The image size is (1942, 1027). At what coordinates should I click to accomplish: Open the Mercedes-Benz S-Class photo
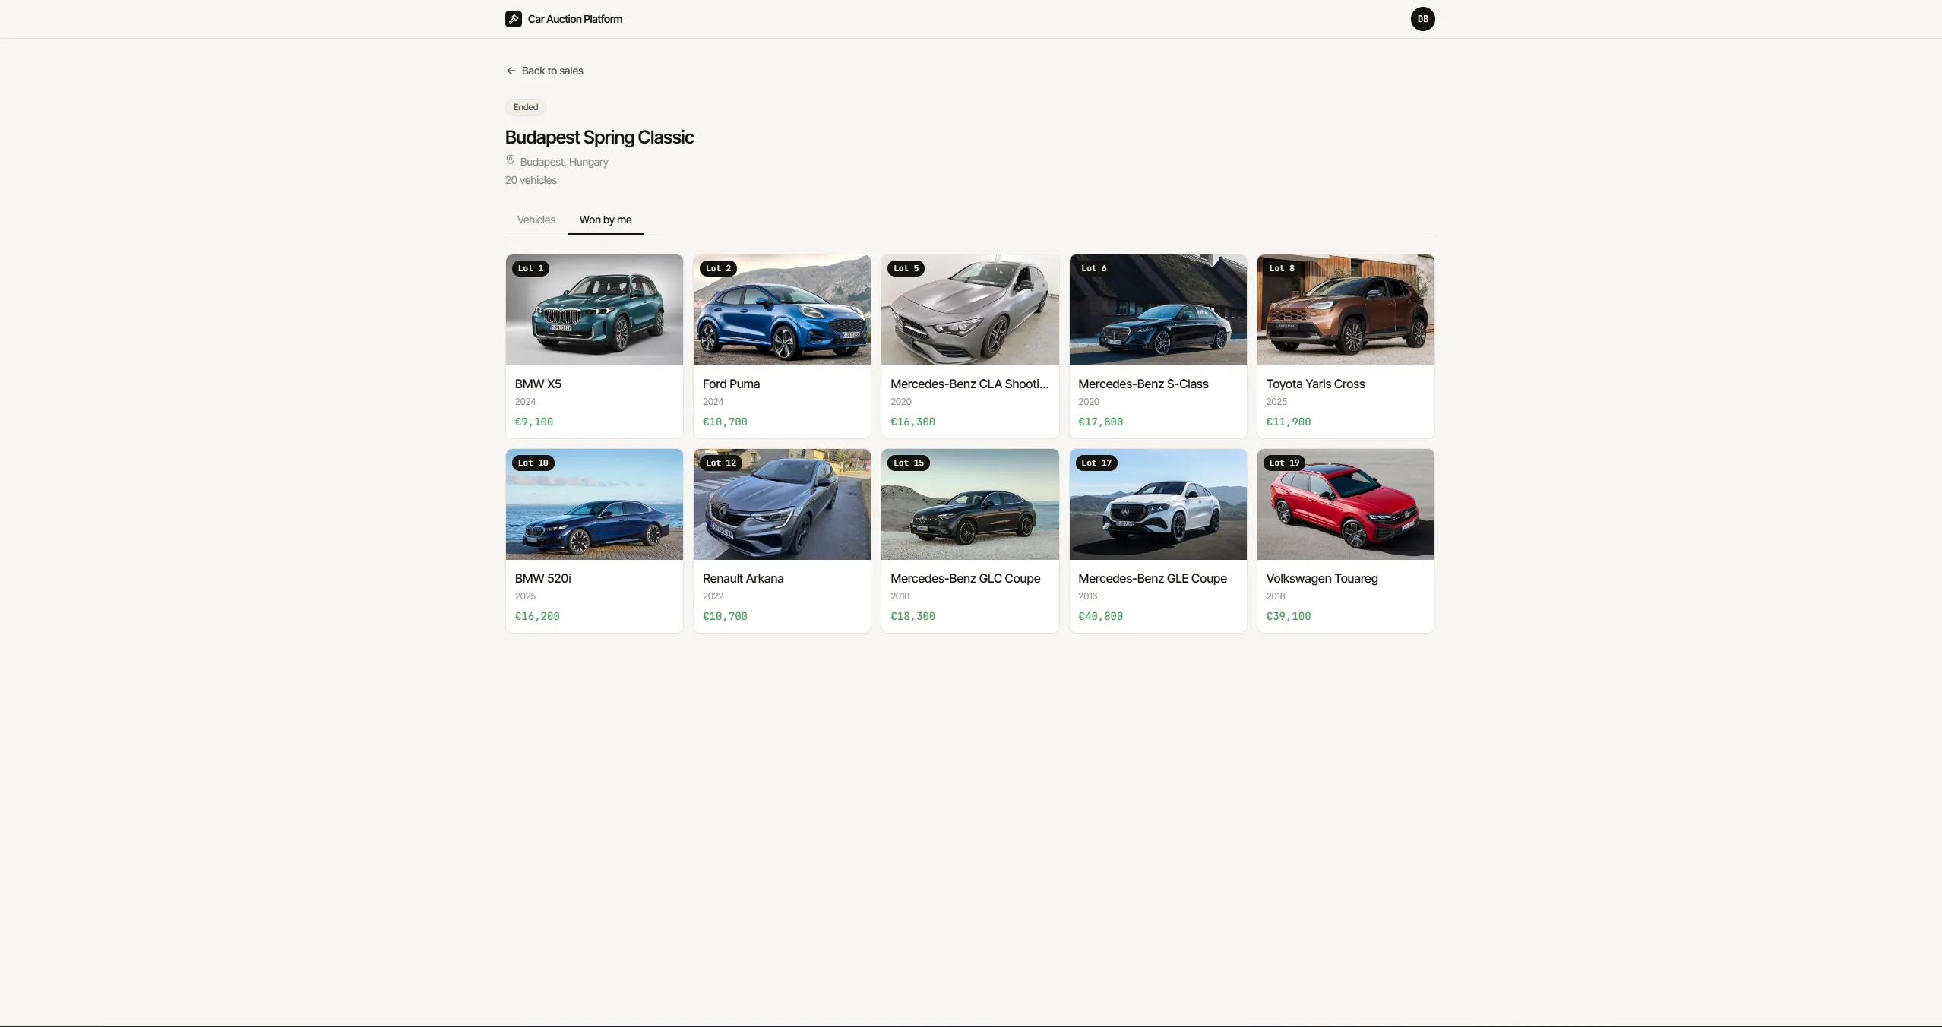pos(1158,310)
